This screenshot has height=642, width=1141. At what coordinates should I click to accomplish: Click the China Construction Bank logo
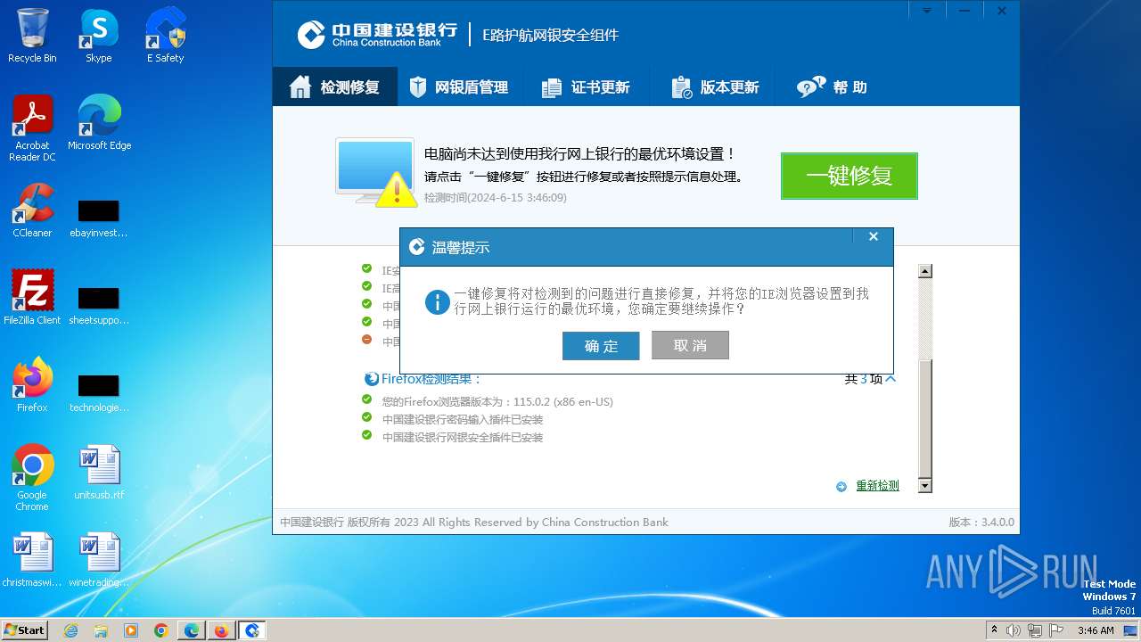tap(377, 35)
